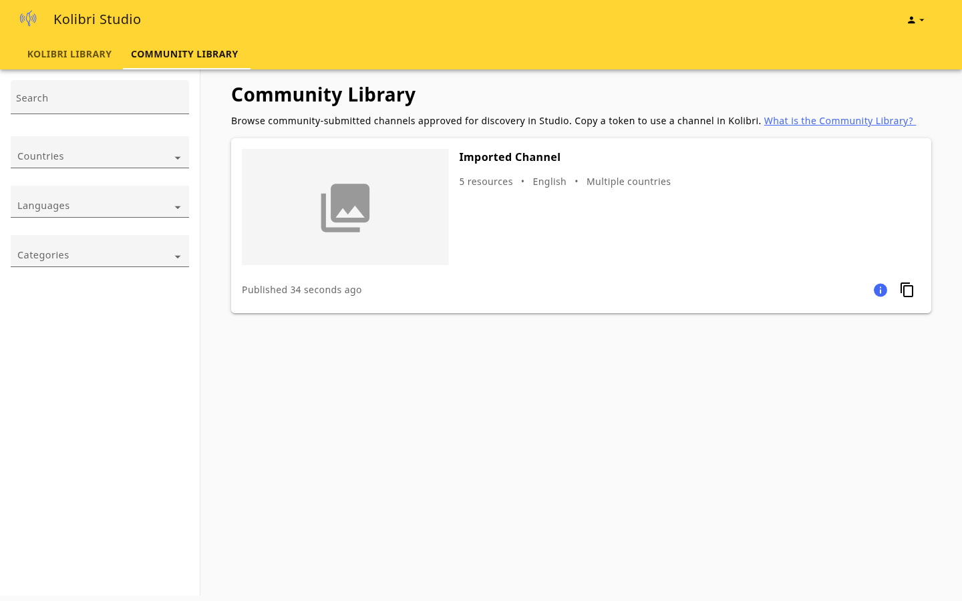
Task: Open the 'What is the Community Library?' link
Action: click(x=840, y=121)
